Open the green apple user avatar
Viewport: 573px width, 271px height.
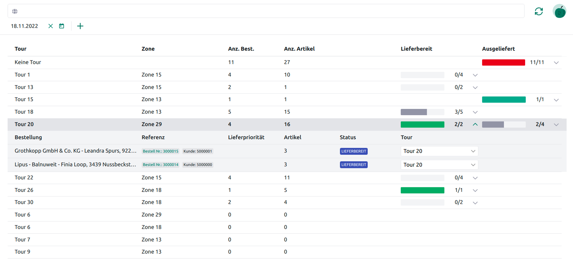[559, 11]
